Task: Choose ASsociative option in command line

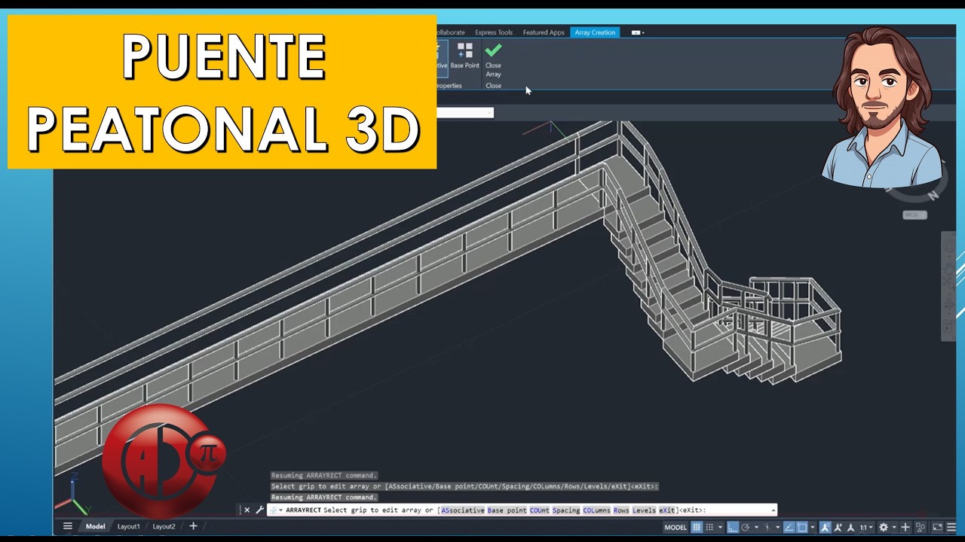Action: (463, 510)
